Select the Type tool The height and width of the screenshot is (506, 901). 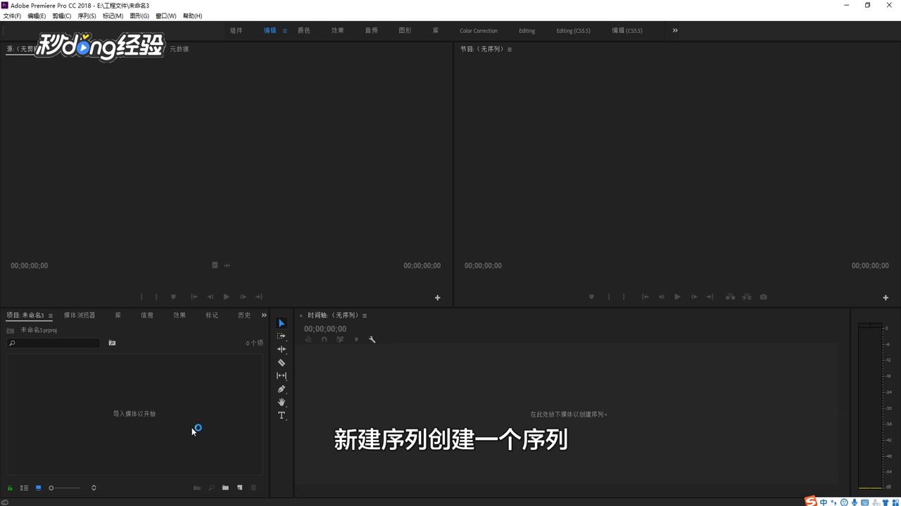click(282, 415)
